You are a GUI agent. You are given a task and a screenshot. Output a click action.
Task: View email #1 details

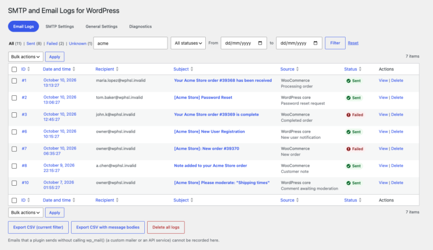(383, 81)
